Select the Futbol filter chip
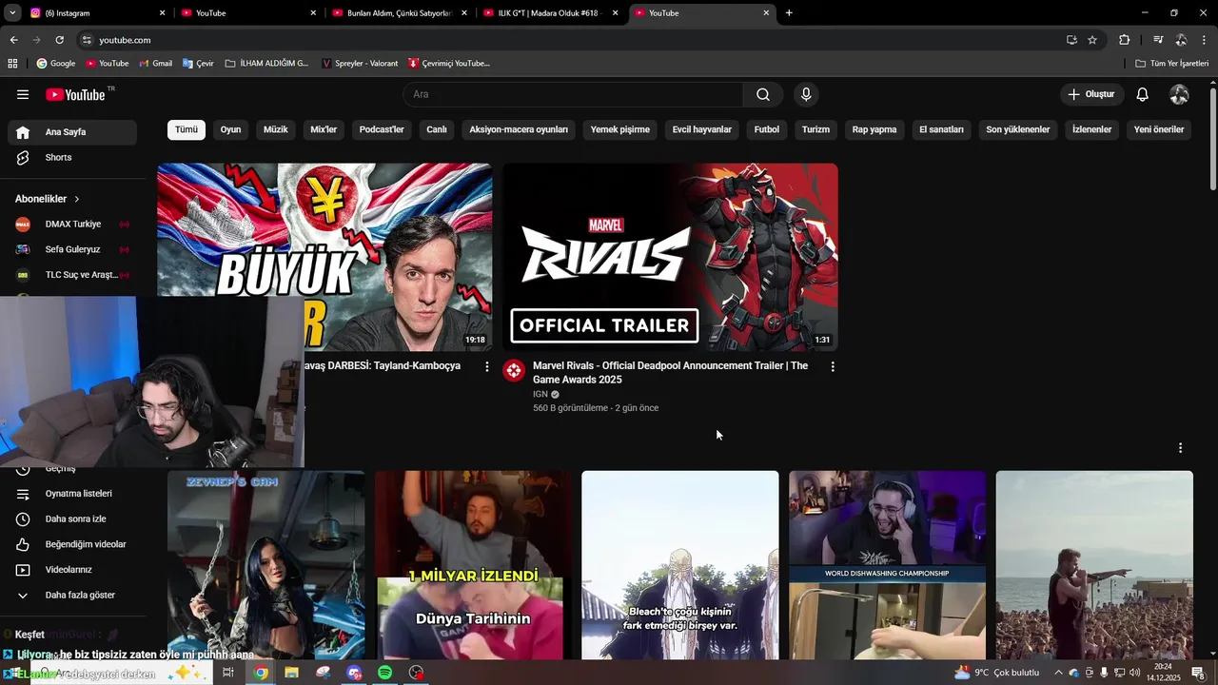The image size is (1218, 685). pos(767,129)
